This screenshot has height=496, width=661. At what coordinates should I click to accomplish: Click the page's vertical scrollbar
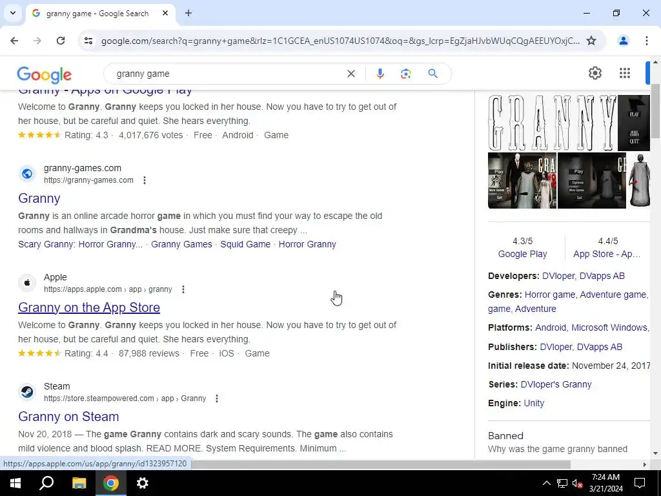click(655, 111)
